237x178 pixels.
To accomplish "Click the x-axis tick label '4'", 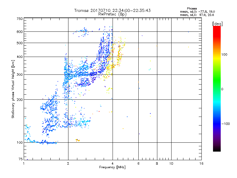I will click(113, 163).
